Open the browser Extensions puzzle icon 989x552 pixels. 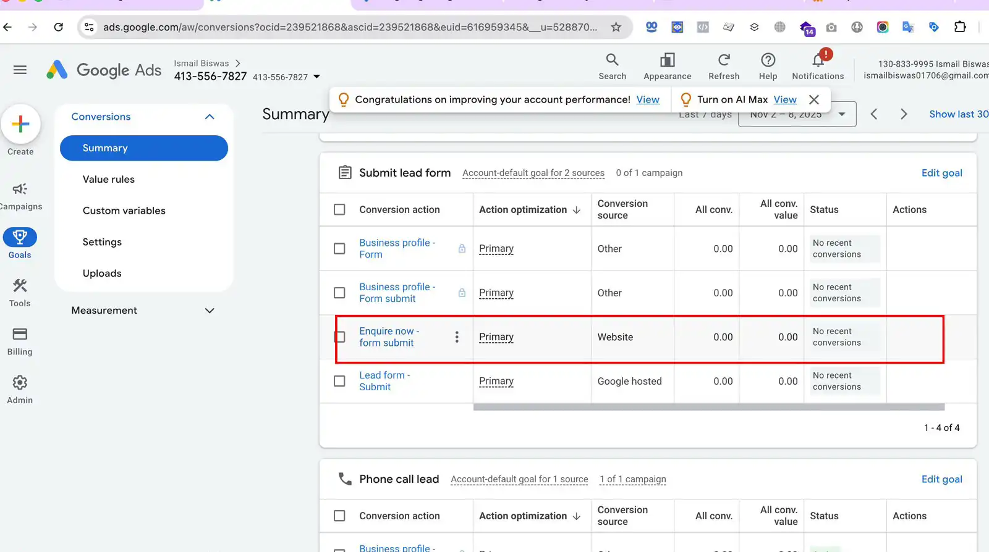point(960,27)
